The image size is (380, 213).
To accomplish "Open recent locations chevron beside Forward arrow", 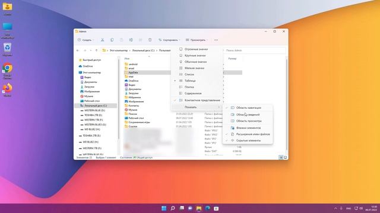I will [x=91, y=50].
